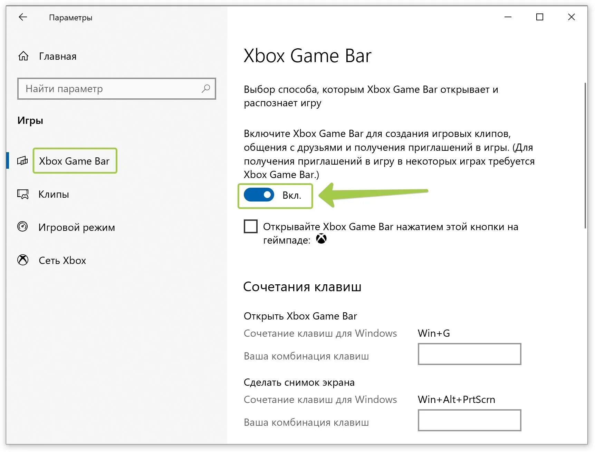Open the Главная home icon
Viewport: 595px width, 452px height.
coord(23,56)
